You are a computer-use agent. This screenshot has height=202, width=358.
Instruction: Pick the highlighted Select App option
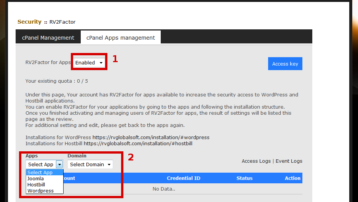[45, 173]
